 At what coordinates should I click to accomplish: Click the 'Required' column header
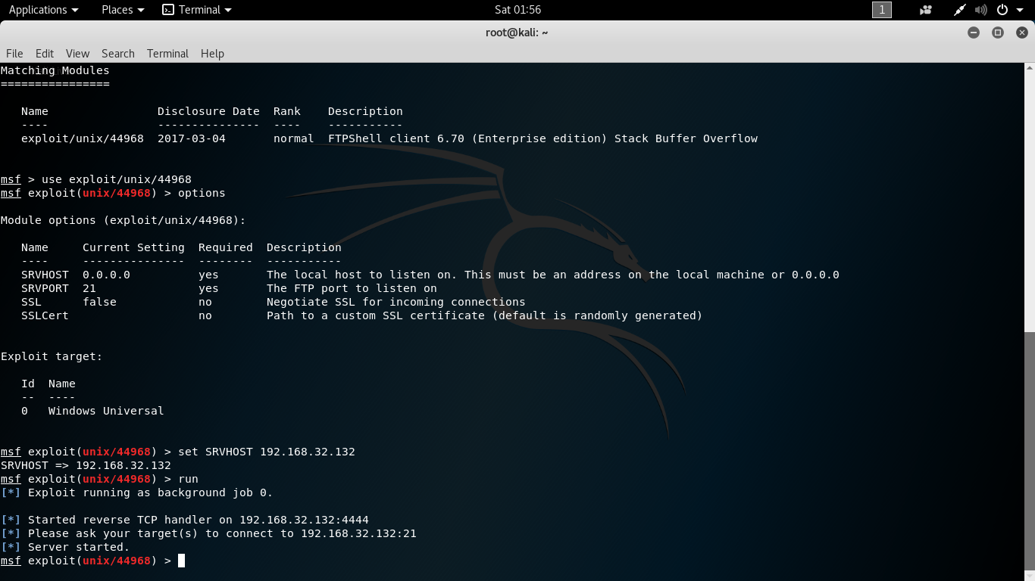tap(226, 247)
